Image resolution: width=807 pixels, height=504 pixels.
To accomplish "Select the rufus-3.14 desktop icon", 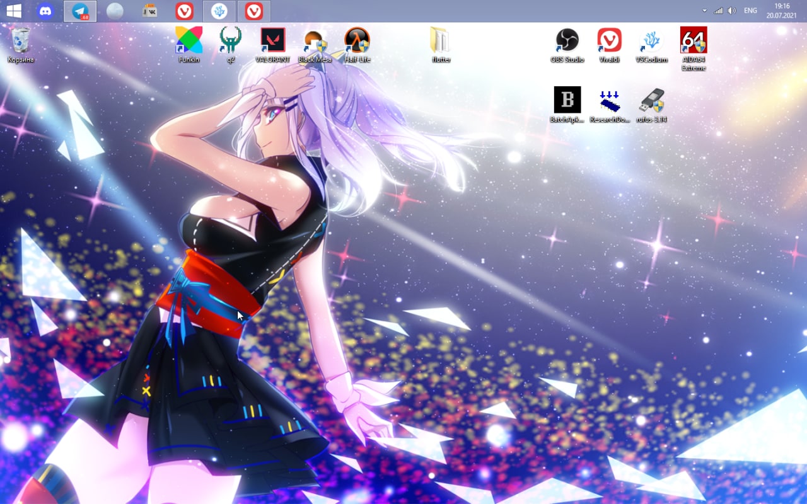I will (651, 105).
